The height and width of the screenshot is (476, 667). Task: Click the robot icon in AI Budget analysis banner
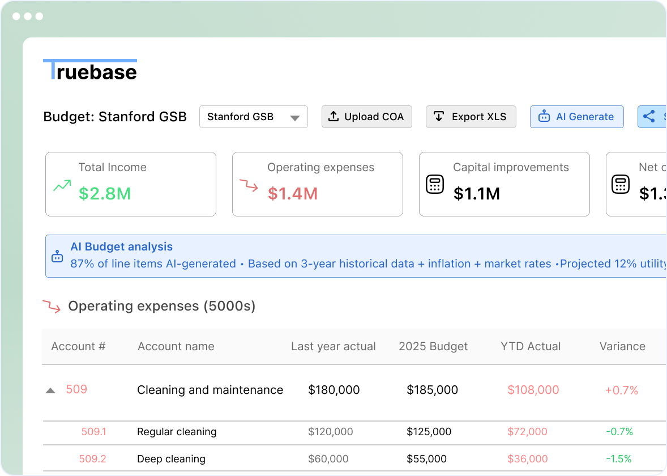[x=57, y=257]
